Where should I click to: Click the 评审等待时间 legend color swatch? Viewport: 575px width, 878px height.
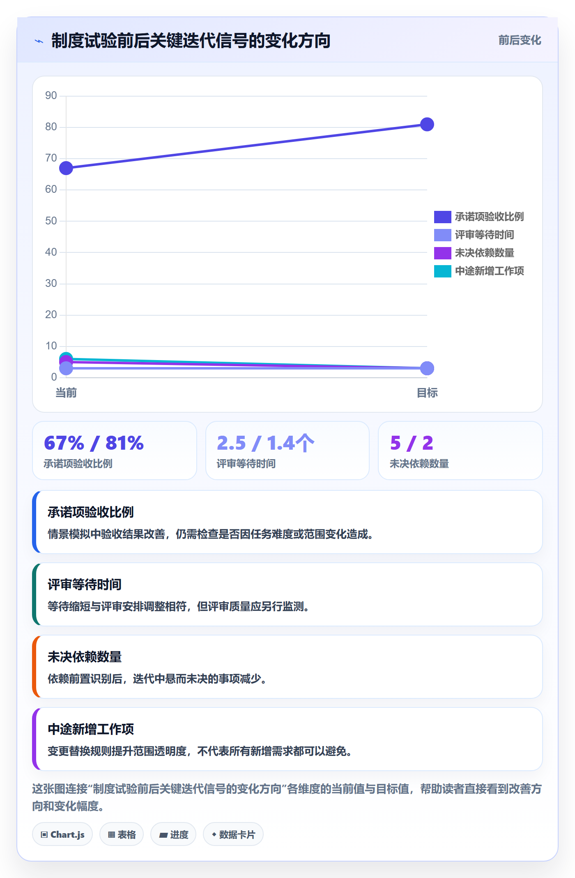[x=443, y=235]
